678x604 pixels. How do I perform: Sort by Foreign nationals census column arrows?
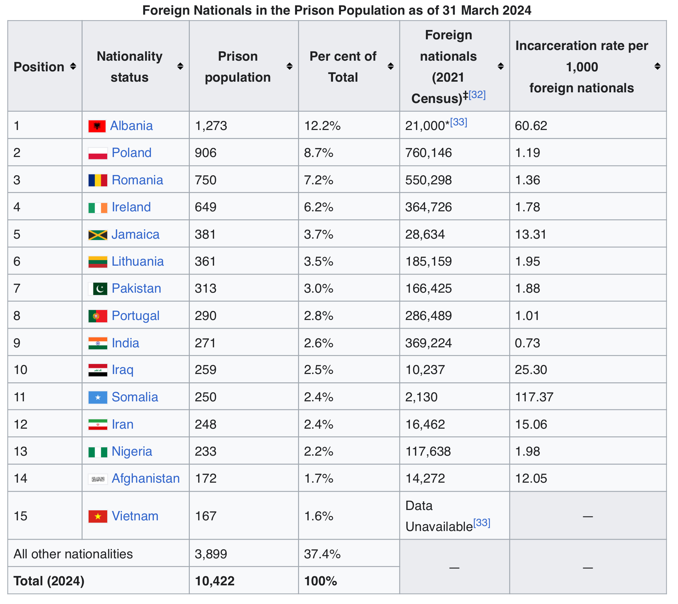501,66
